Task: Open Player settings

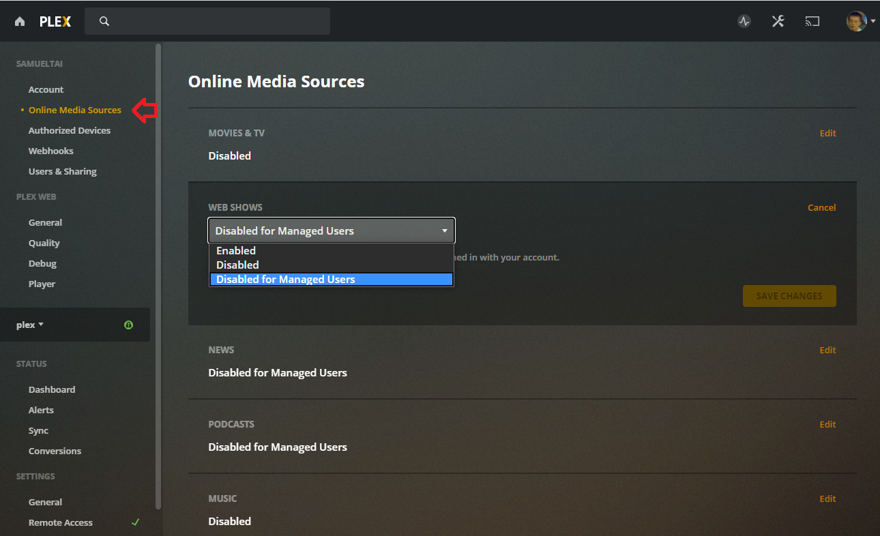Action: [x=42, y=284]
